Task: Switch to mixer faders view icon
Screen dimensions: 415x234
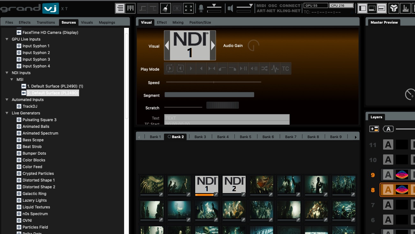Action: point(130,8)
